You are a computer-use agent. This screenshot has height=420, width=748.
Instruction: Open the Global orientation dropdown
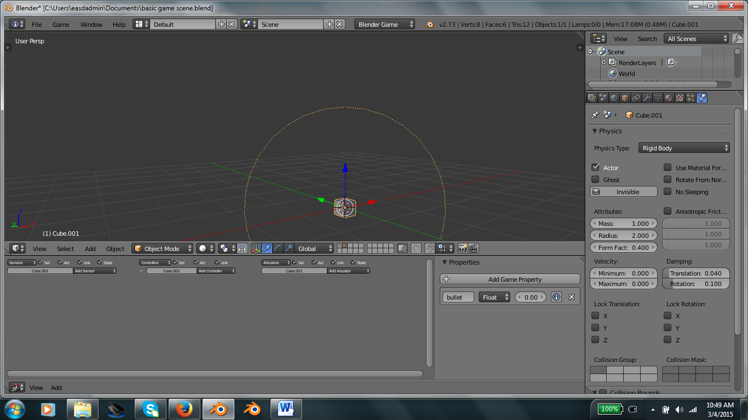coord(314,248)
